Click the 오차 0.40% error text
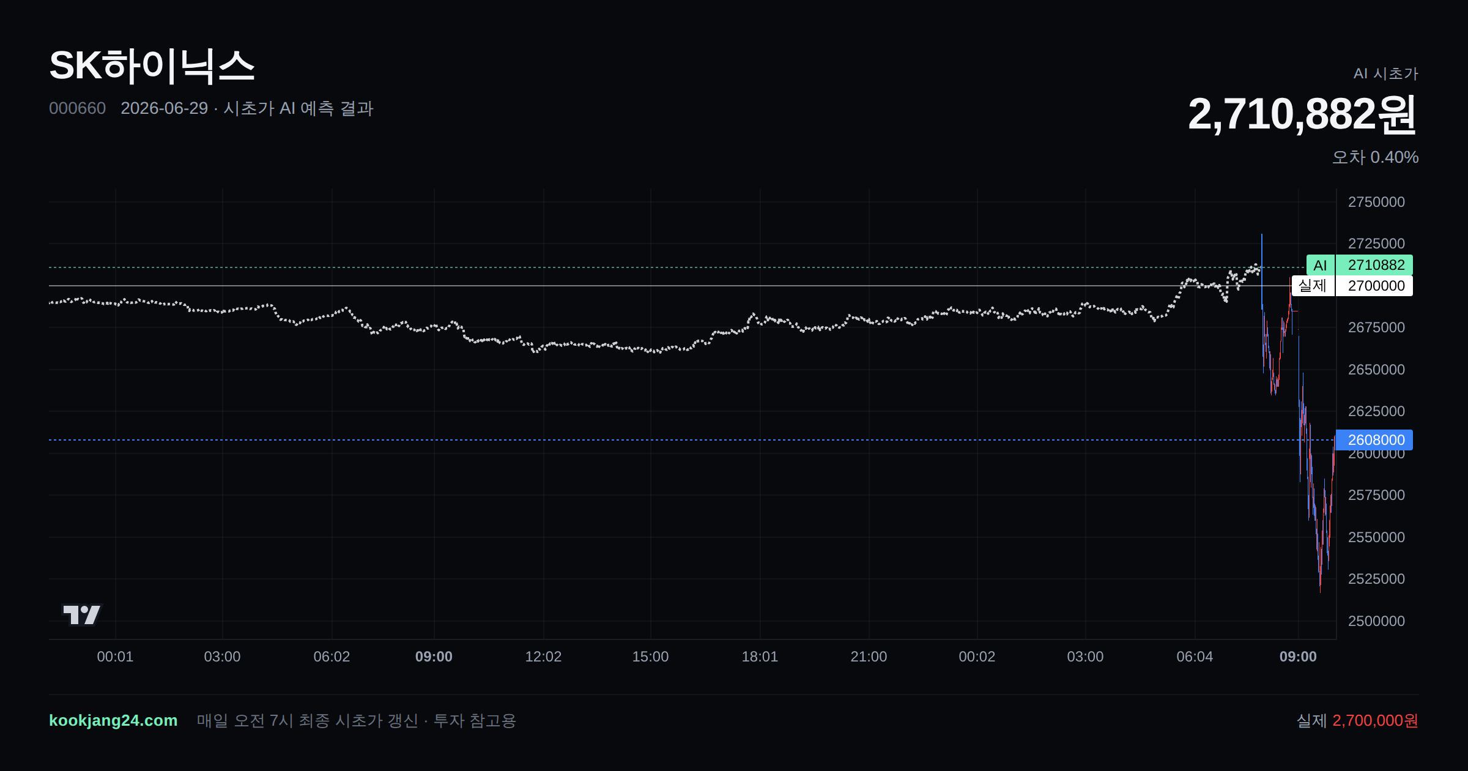Viewport: 1468px width, 771px height. 1375,157
